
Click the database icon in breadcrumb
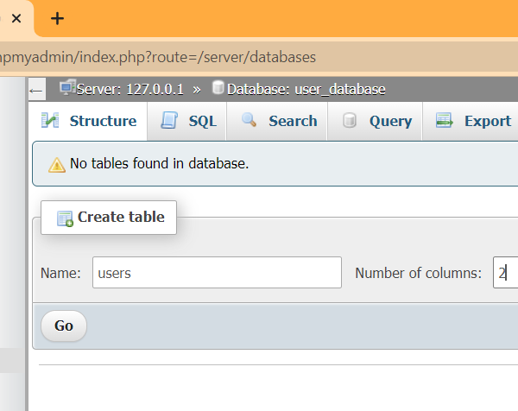tap(218, 88)
